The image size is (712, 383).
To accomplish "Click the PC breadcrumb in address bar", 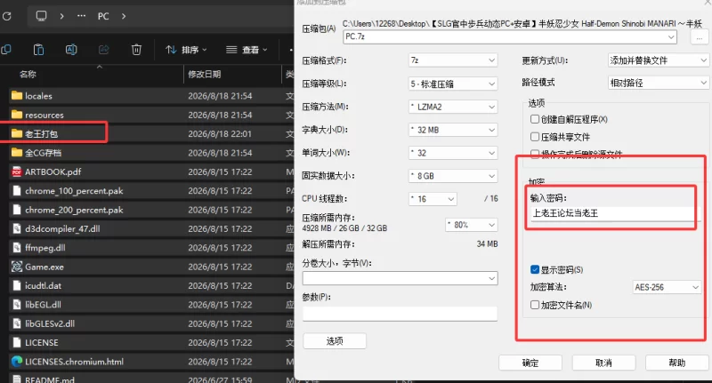I will click(103, 16).
